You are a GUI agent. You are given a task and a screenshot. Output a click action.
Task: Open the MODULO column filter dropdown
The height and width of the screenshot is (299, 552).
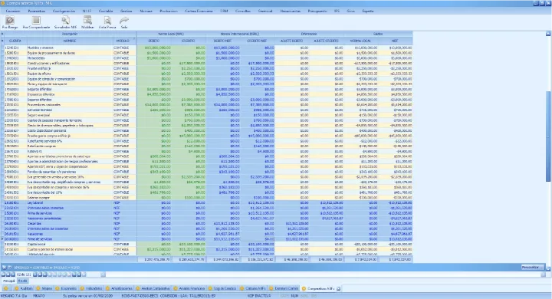(x=134, y=39)
